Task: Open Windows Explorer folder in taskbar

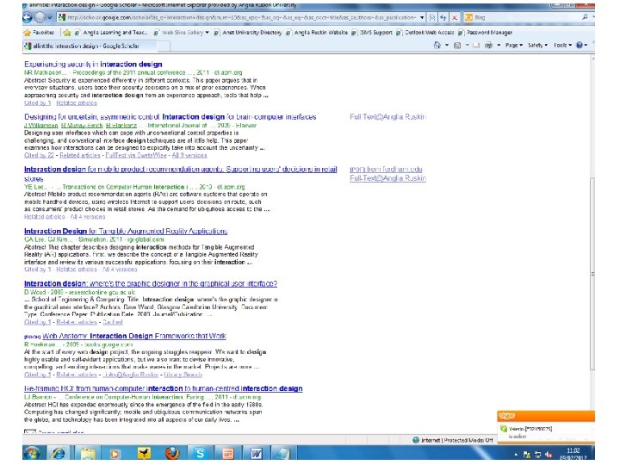Action: coord(88,453)
